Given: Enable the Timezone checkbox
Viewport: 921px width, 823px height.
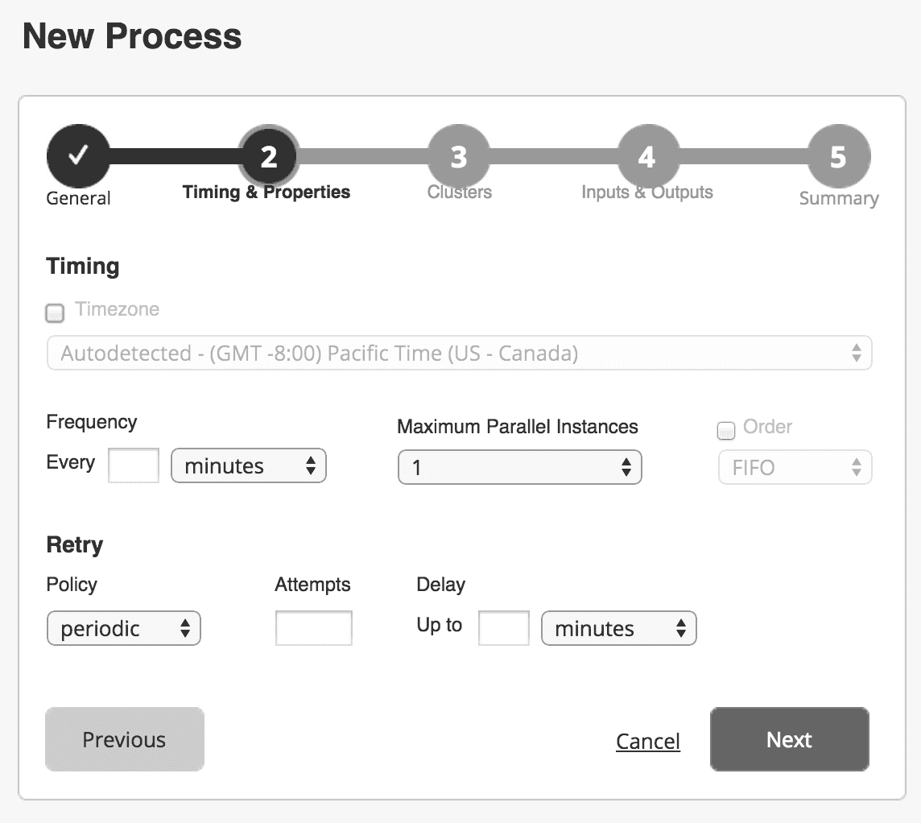Looking at the screenshot, I should (x=55, y=312).
